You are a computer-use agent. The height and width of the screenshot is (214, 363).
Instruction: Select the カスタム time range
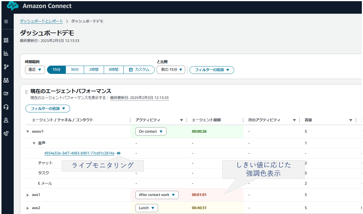tap(139, 70)
